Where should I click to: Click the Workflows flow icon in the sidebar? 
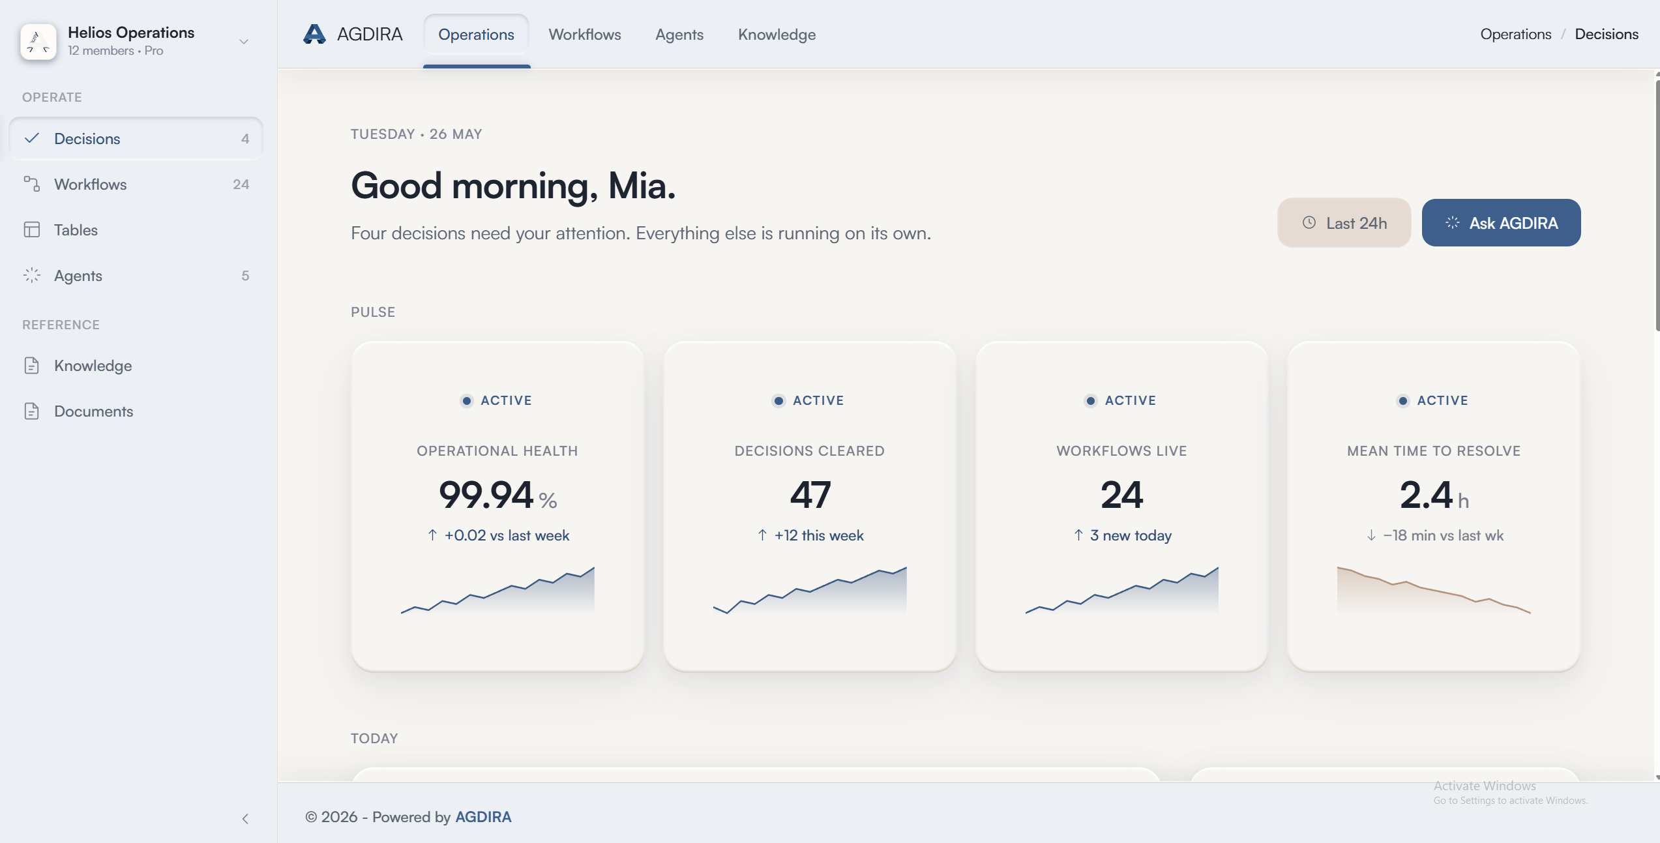tap(32, 184)
